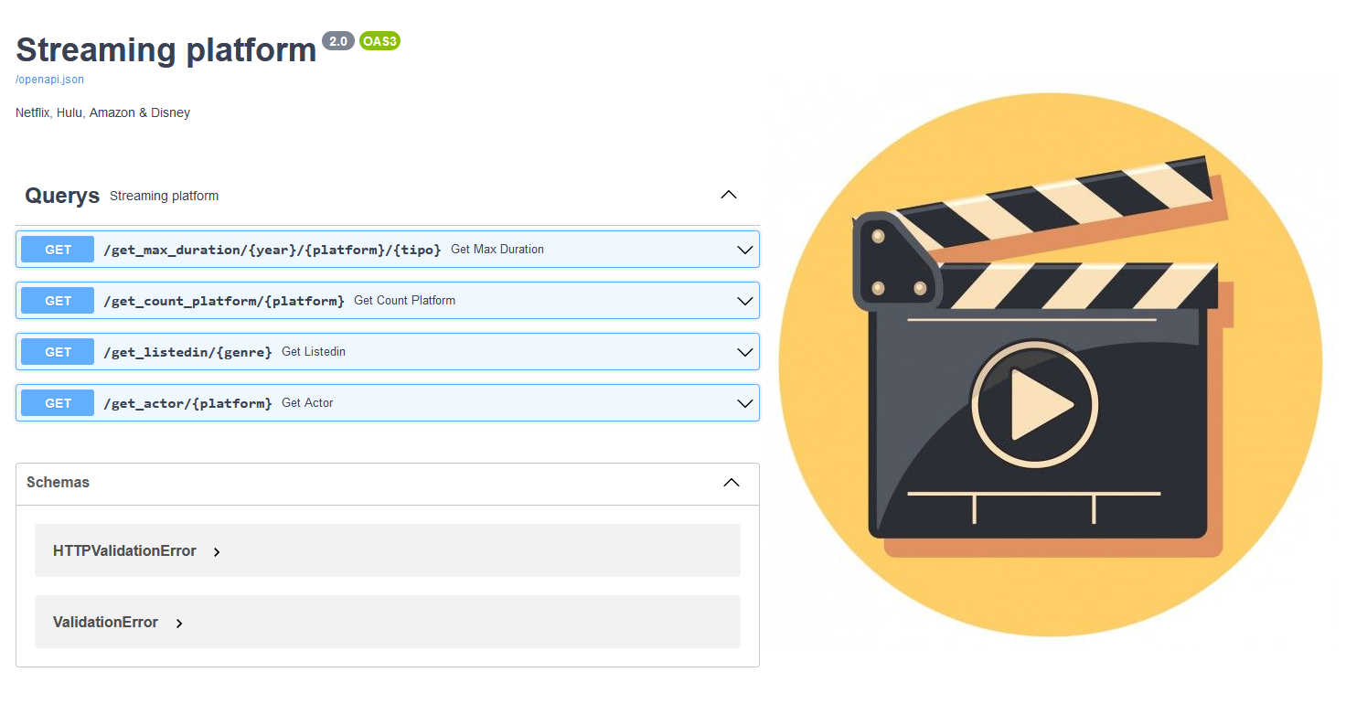Click GET button for get_max_duration endpoint

tap(58, 250)
